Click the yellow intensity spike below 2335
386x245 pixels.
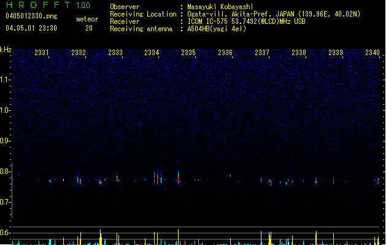178,237
